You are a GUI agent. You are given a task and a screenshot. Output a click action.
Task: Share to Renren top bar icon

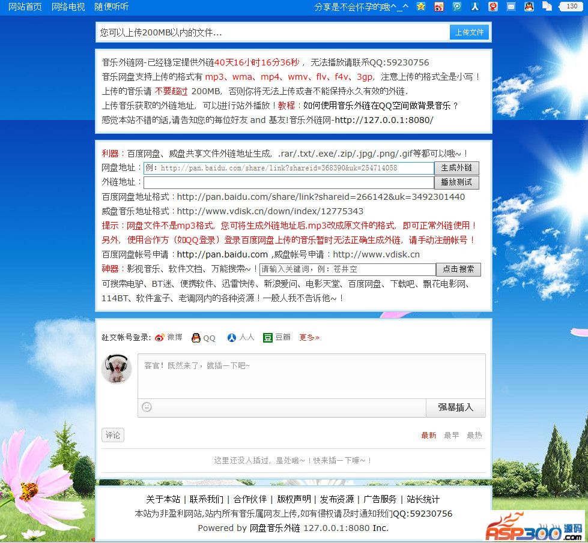click(474, 7)
